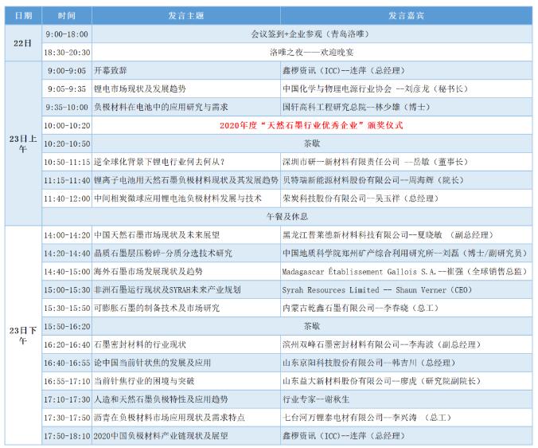Click 茶歇 in the morning session
The width and height of the screenshot is (538, 448).
coord(312,143)
